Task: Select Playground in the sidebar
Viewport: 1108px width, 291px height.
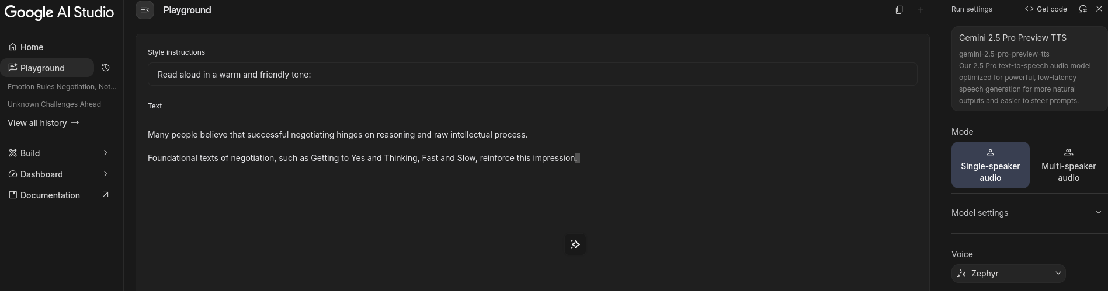Action: click(x=42, y=68)
